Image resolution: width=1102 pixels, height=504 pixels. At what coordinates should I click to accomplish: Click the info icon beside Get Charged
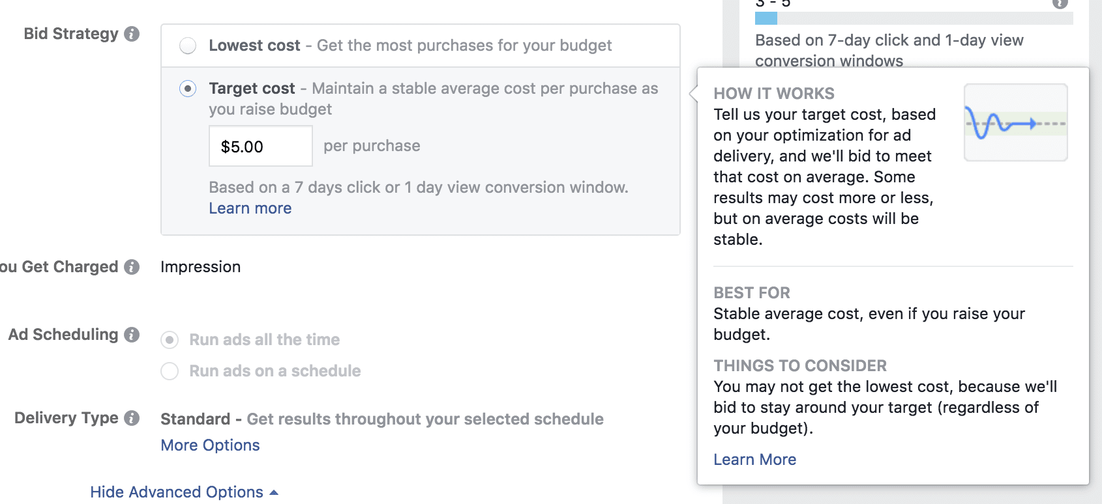(x=132, y=267)
